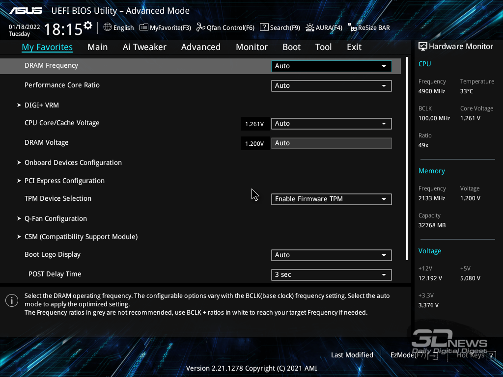Screen dimensions: 503x377
Task: Click the 4900 MHz CPU frequency value
Action: [432, 91]
